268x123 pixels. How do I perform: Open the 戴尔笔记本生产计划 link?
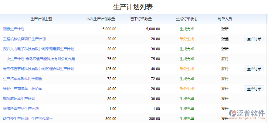click(19, 99)
